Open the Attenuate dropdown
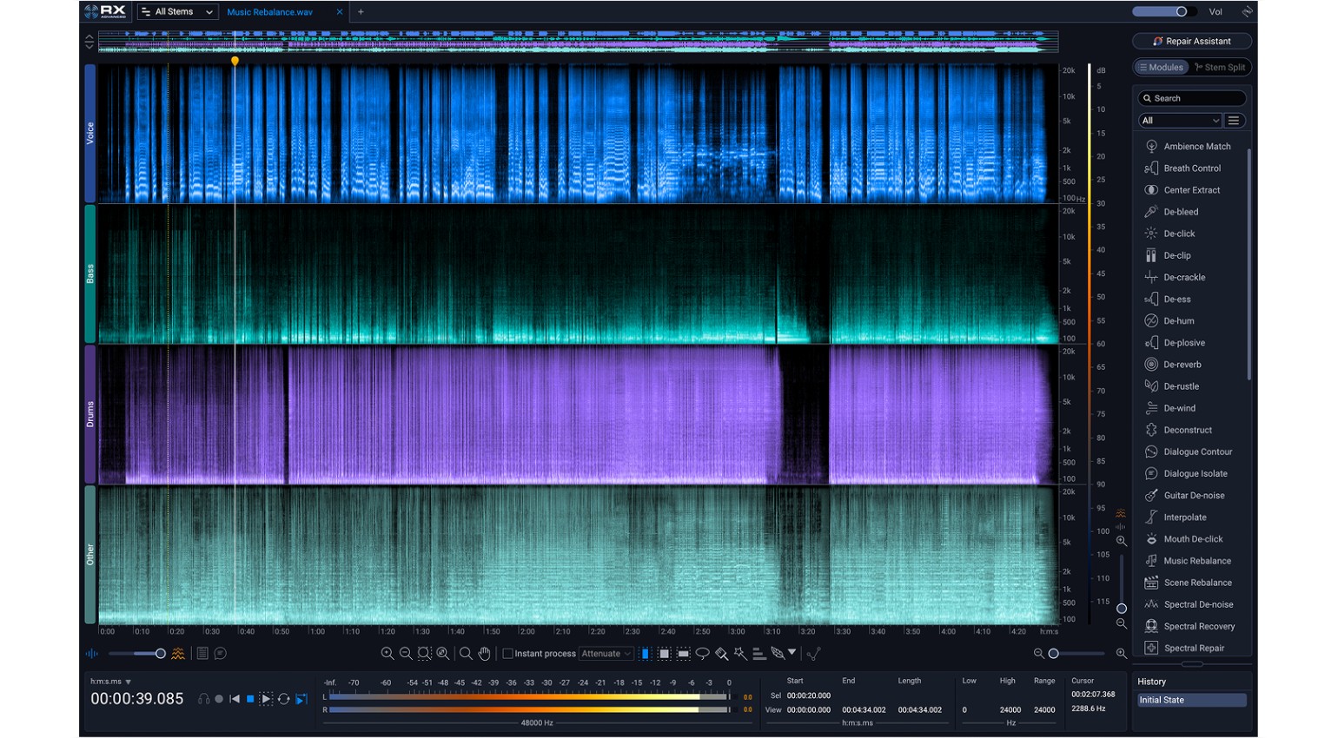The height and width of the screenshot is (738, 1338). (606, 653)
